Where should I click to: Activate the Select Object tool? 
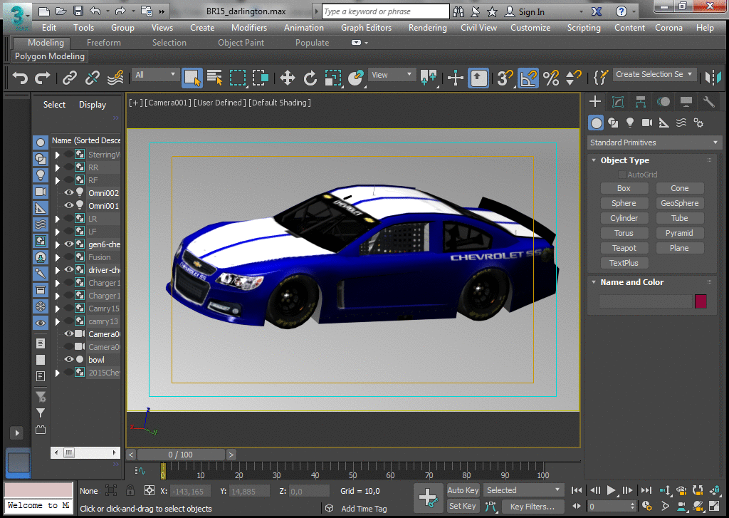point(192,77)
